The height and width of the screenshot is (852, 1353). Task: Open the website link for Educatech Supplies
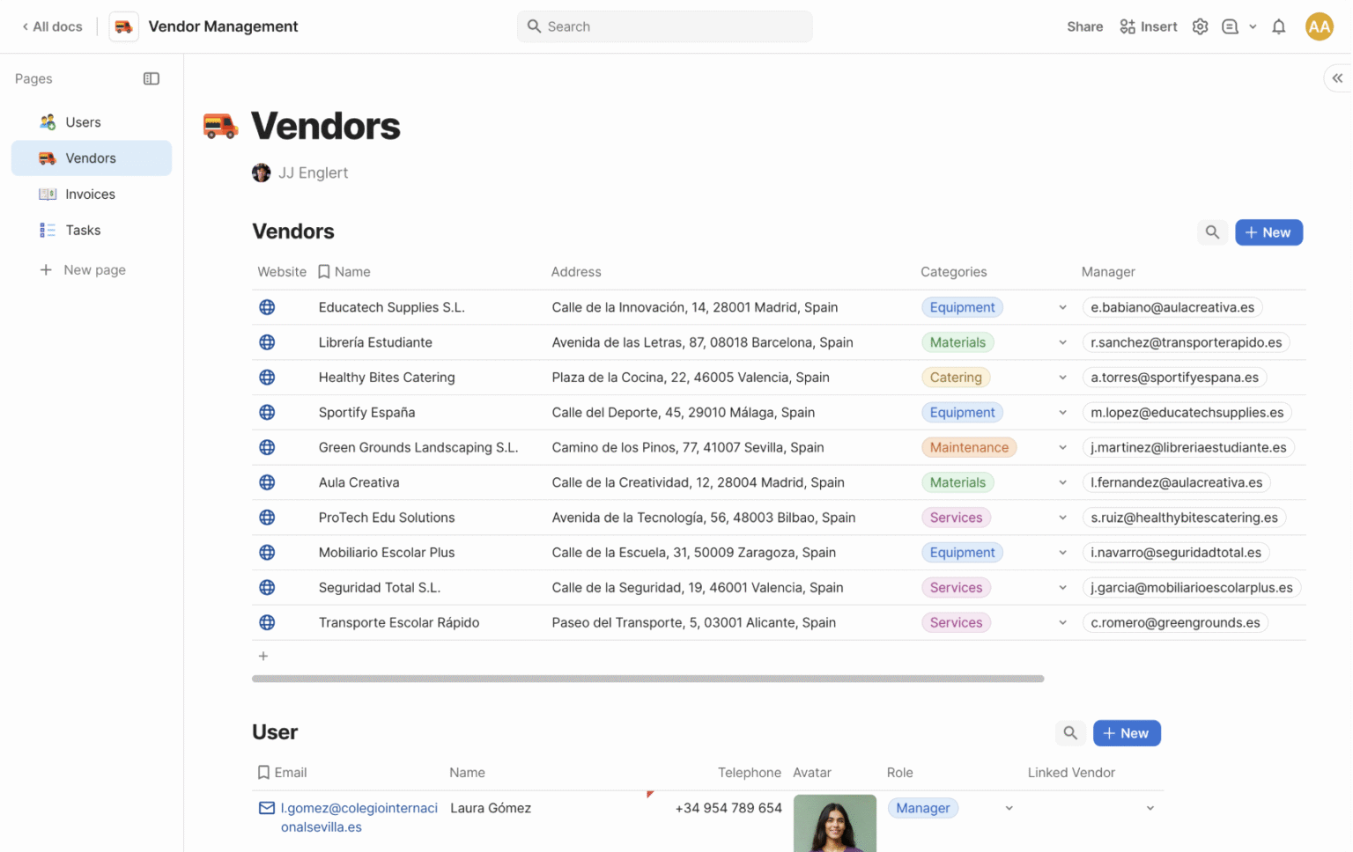click(266, 306)
